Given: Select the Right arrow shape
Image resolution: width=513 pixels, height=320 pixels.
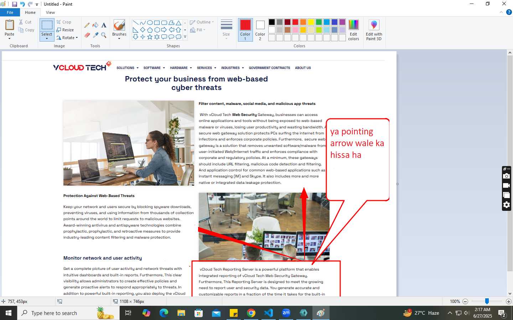Looking at the screenshot, I should pyautogui.click(x=164, y=30).
